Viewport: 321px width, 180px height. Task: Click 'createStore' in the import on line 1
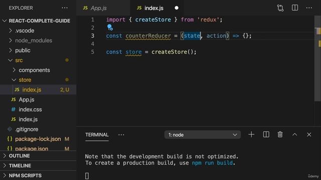coord(153,19)
